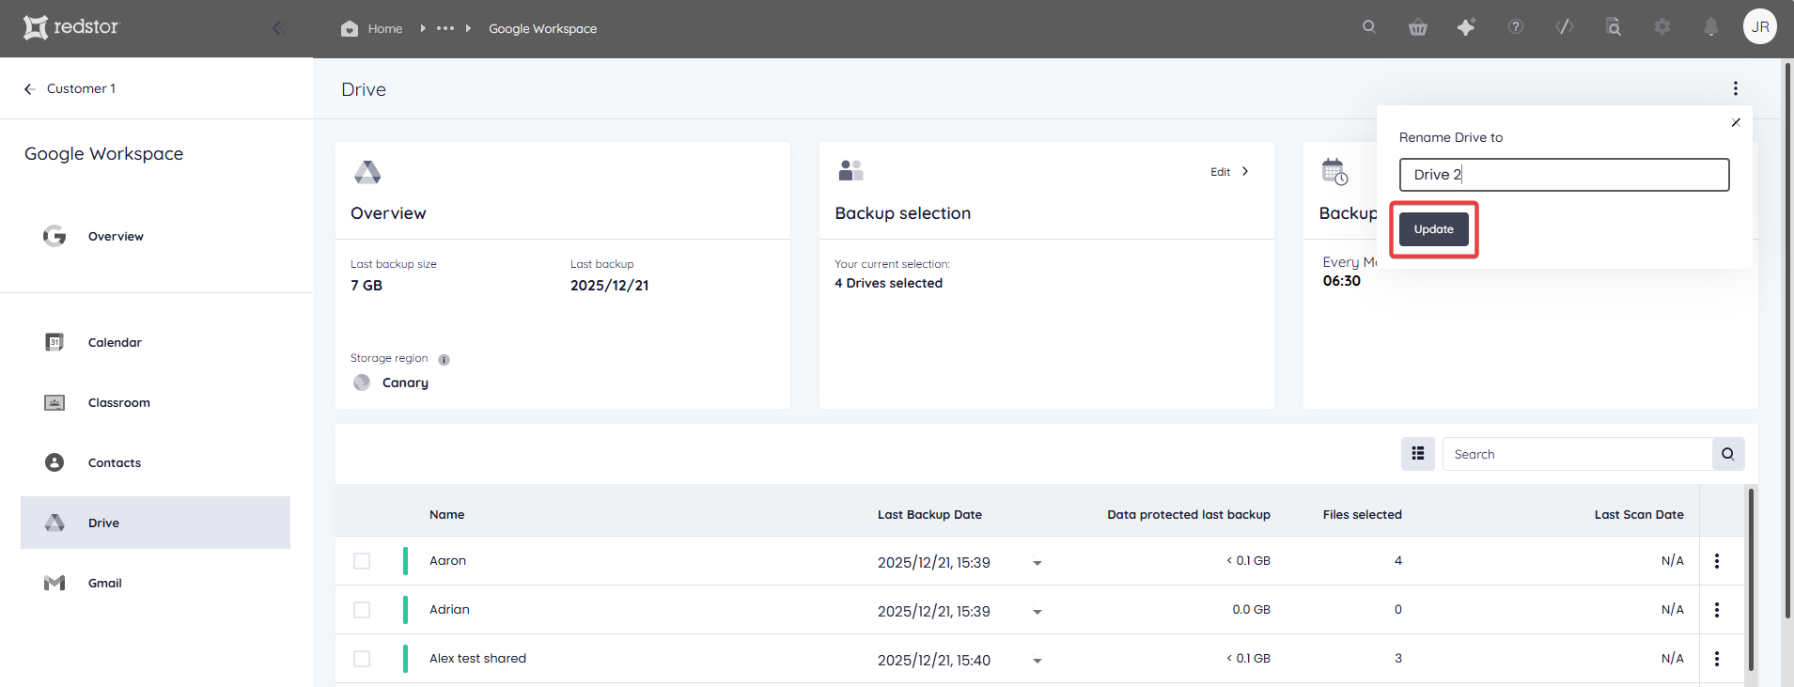Open Aaron row actions menu

(1716, 561)
